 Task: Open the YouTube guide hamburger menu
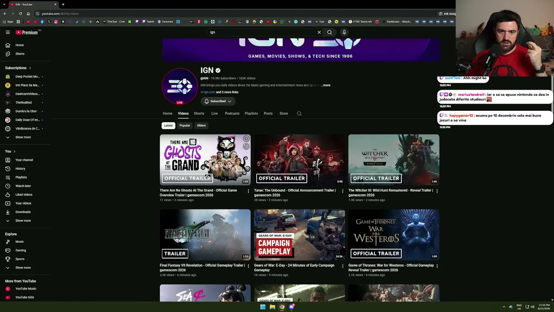(x=8, y=32)
